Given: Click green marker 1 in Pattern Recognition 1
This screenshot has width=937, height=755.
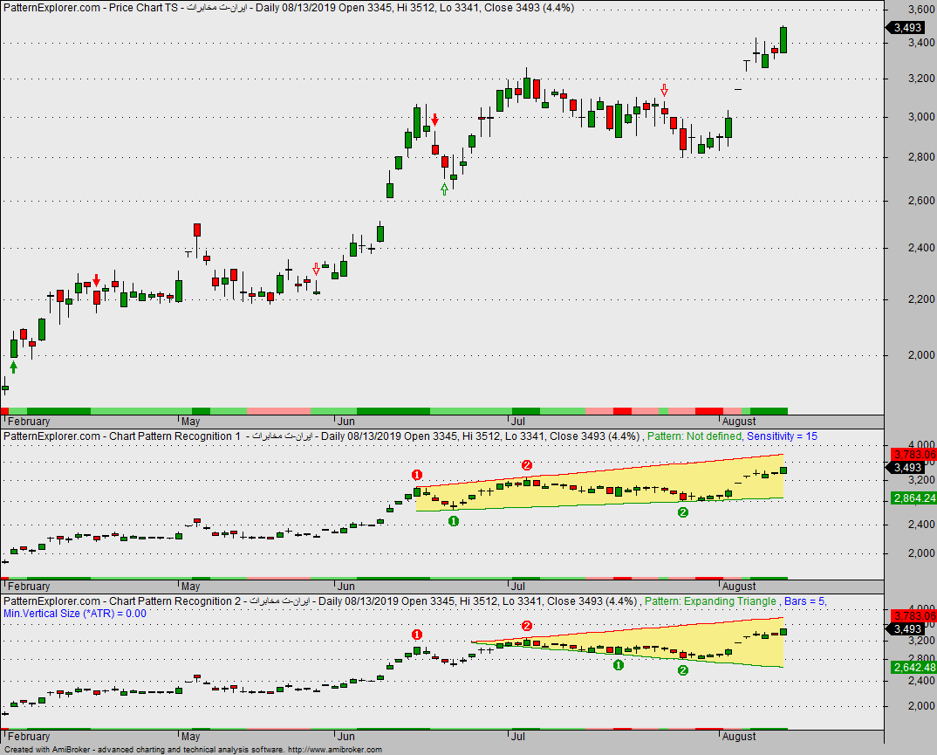Looking at the screenshot, I should pos(454,521).
